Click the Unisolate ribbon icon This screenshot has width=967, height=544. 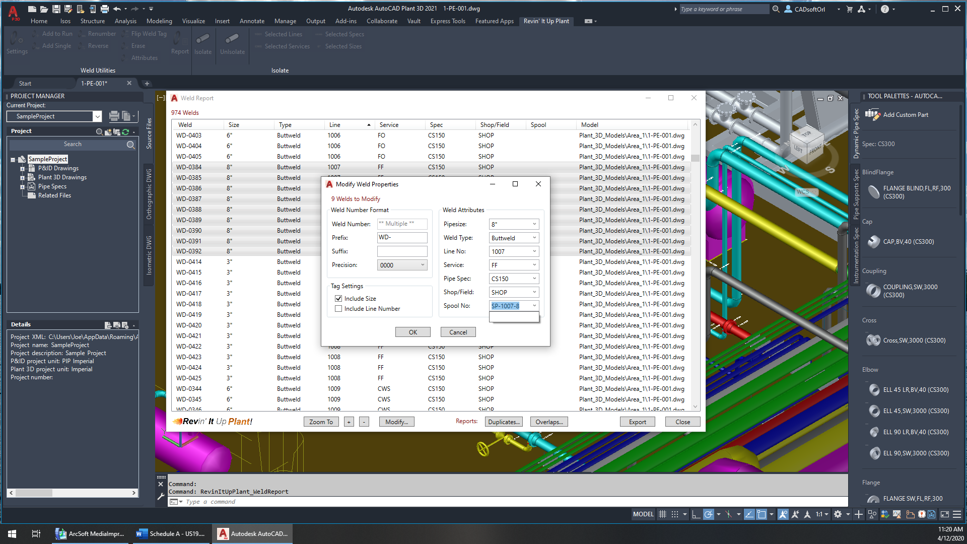click(232, 39)
